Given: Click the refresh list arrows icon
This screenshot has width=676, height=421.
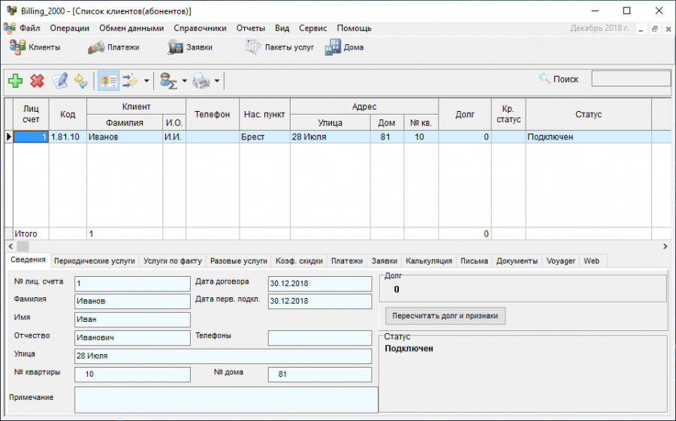Looking at the screenshot, I should coord(80,80).
